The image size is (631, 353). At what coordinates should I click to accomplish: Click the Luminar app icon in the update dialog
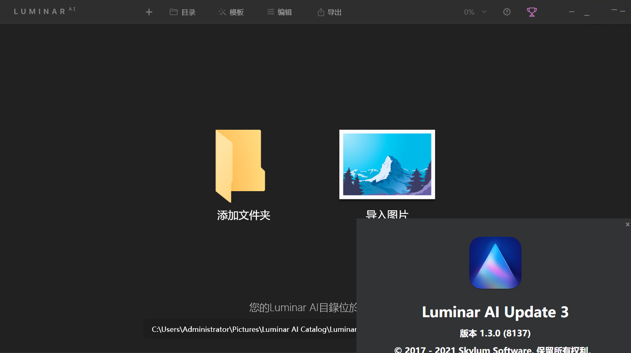point(495,263)
